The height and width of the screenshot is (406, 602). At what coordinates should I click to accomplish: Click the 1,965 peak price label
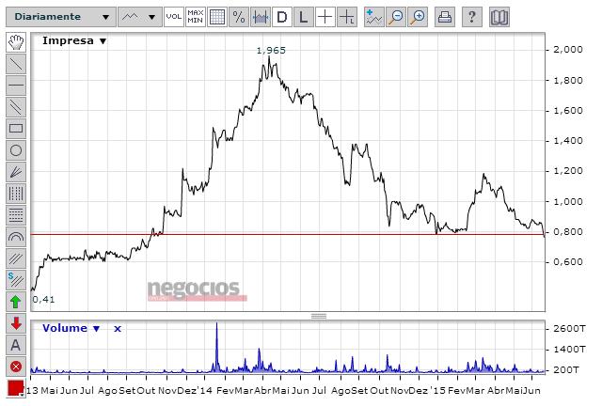[271, 50]
